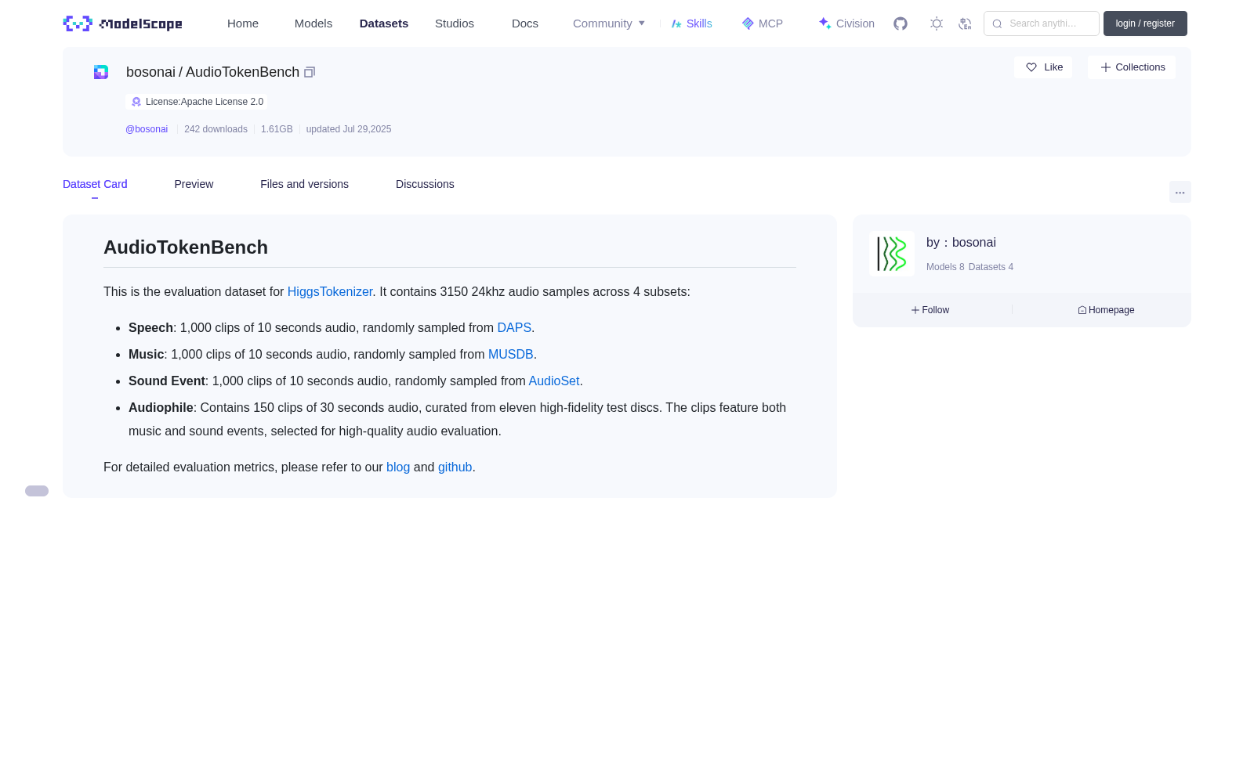This screenshot has height=783, width=1254.
Task: Copy the dataset name bosonai/AudioTokenBench
Action: click(310, 72)
